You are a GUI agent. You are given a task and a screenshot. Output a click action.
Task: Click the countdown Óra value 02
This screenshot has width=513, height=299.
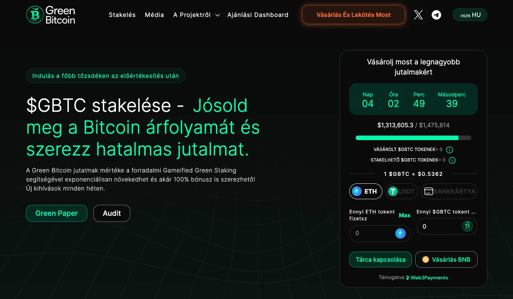393,104
